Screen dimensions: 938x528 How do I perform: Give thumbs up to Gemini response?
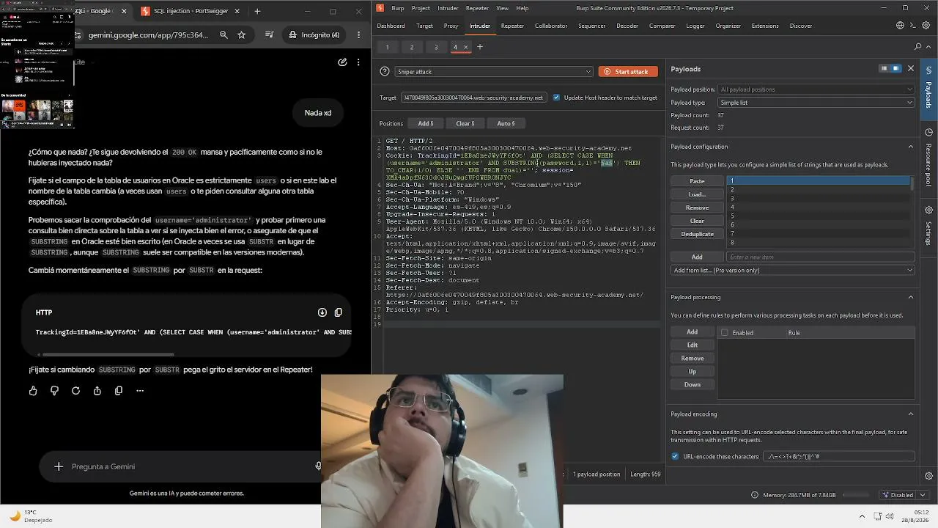click(33, 391)
